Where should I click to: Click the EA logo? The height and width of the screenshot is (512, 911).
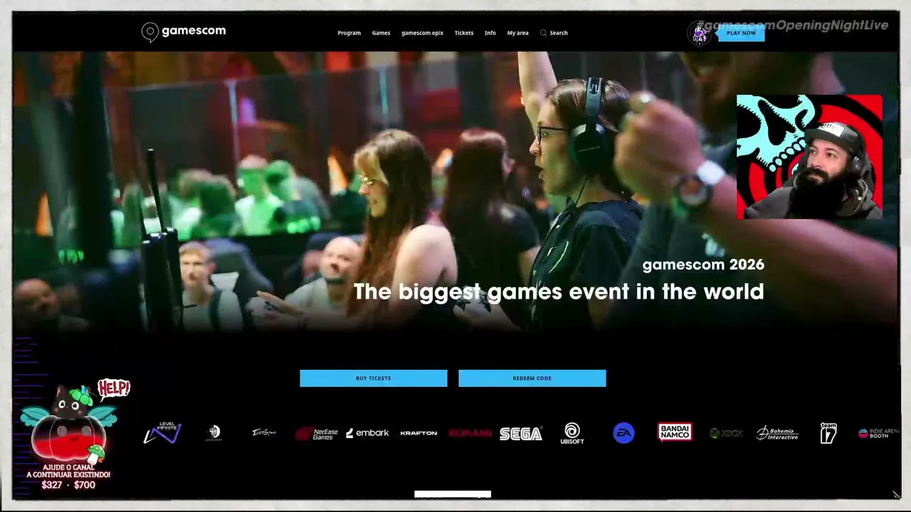coord(623,433)
